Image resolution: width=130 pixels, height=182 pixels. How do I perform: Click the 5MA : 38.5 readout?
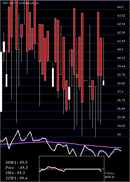click(15, 173)
